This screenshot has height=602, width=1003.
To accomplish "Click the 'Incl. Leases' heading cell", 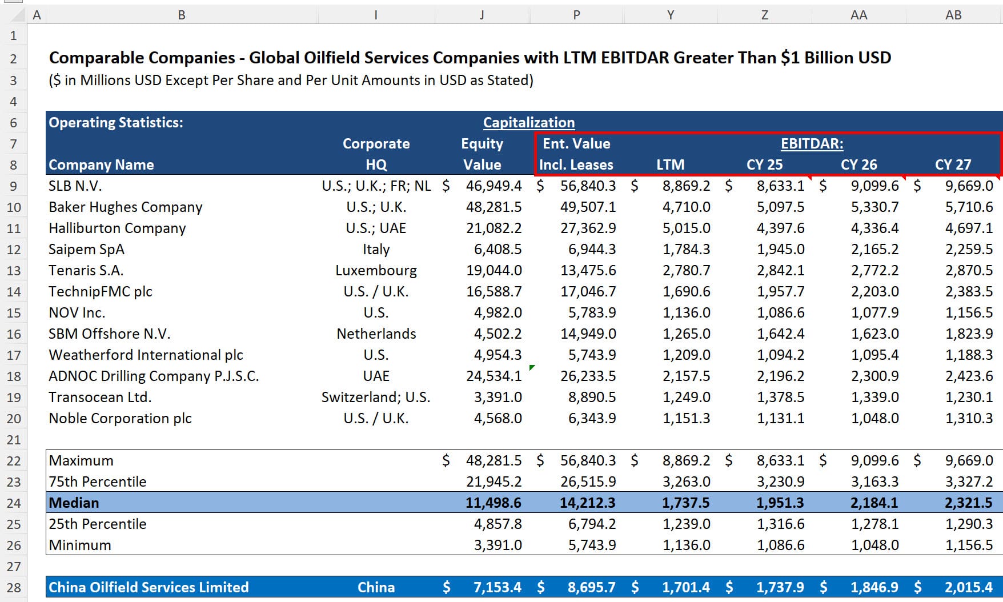I will coord(576,164).
